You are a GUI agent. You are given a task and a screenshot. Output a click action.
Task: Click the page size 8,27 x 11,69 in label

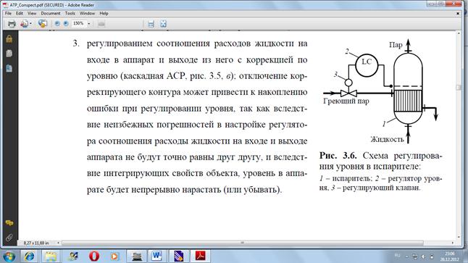[35, 243]
